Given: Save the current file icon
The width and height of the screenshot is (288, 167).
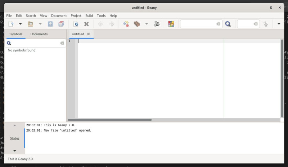Looking at the screenshot, I should (x=50, y=24).
